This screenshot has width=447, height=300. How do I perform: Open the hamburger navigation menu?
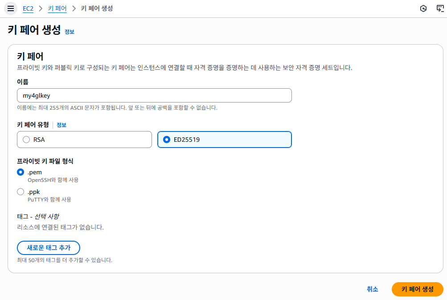11,8
